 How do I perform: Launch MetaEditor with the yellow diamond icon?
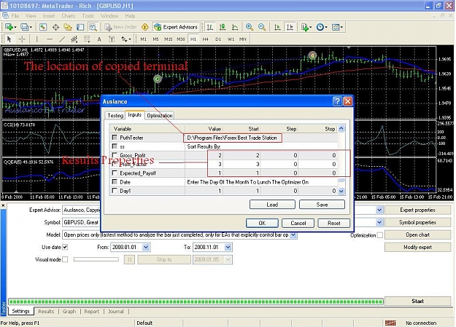(x=145, y=27)
